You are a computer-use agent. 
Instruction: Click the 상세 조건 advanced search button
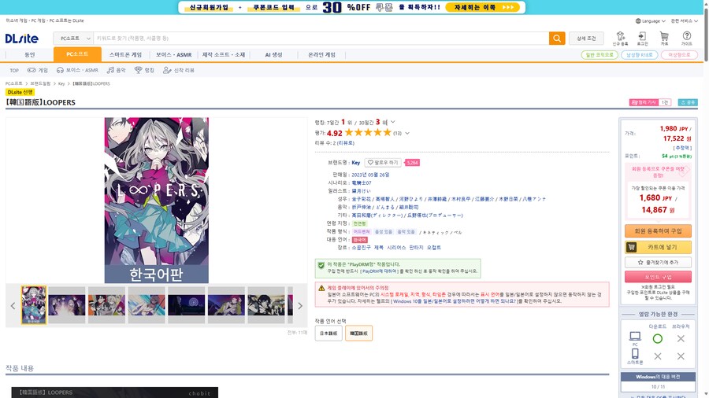pyautogui.click(x=586, y=39)
